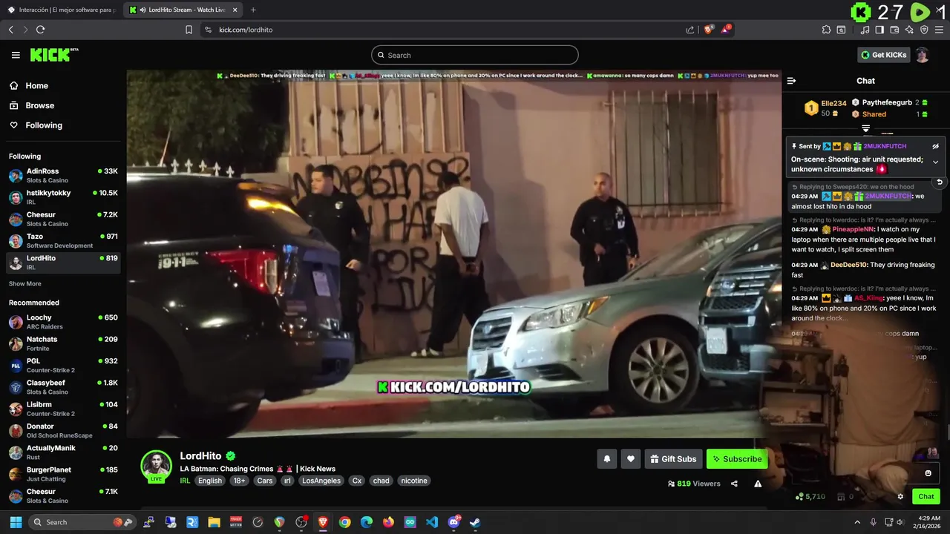Open Brave Rewards triangle icon
The image size is (950, 534).
click(726, 30)
